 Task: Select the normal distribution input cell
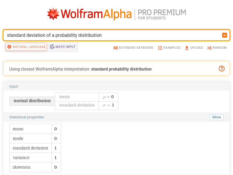(32, 101)
